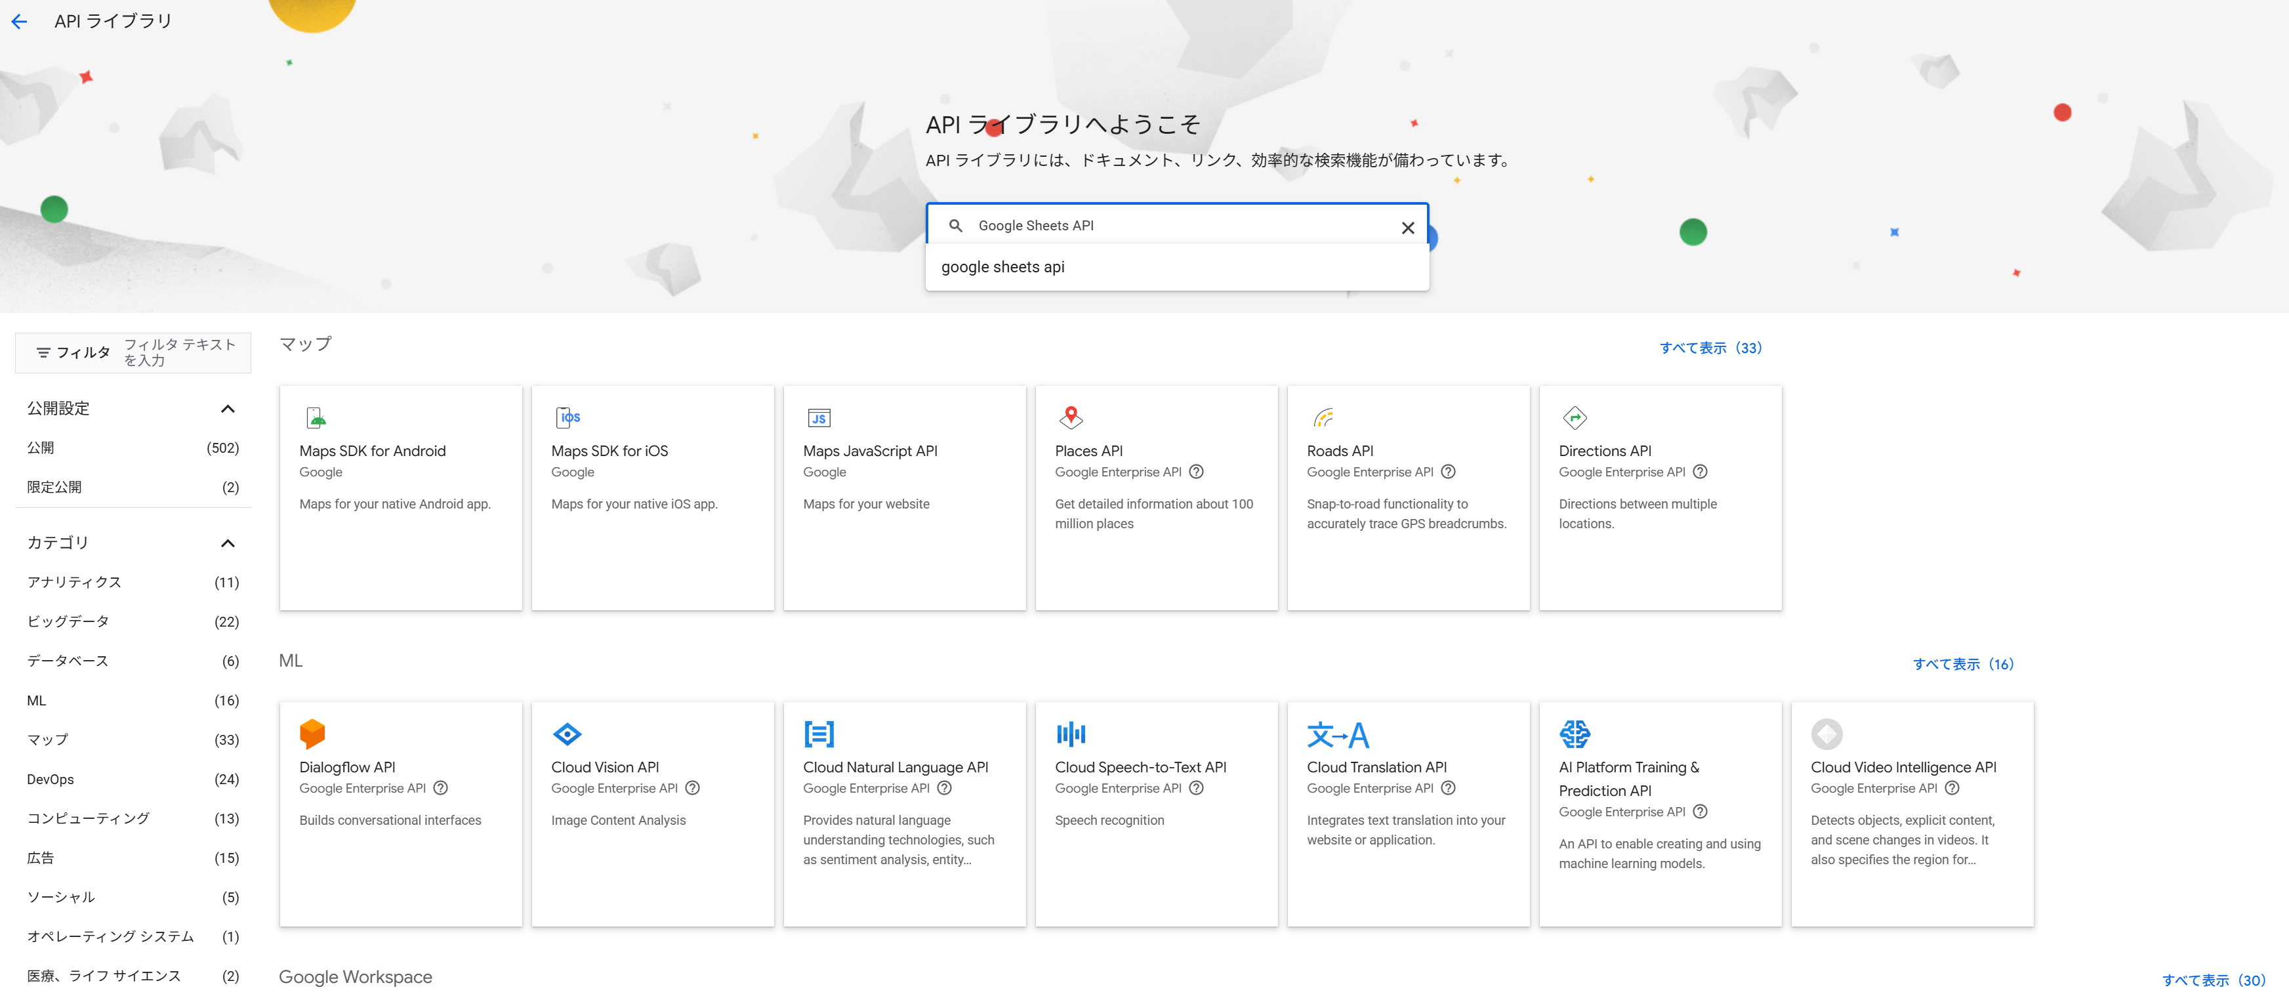
Task: Clear the search box with the X icon
Action: click(1407, 228)
